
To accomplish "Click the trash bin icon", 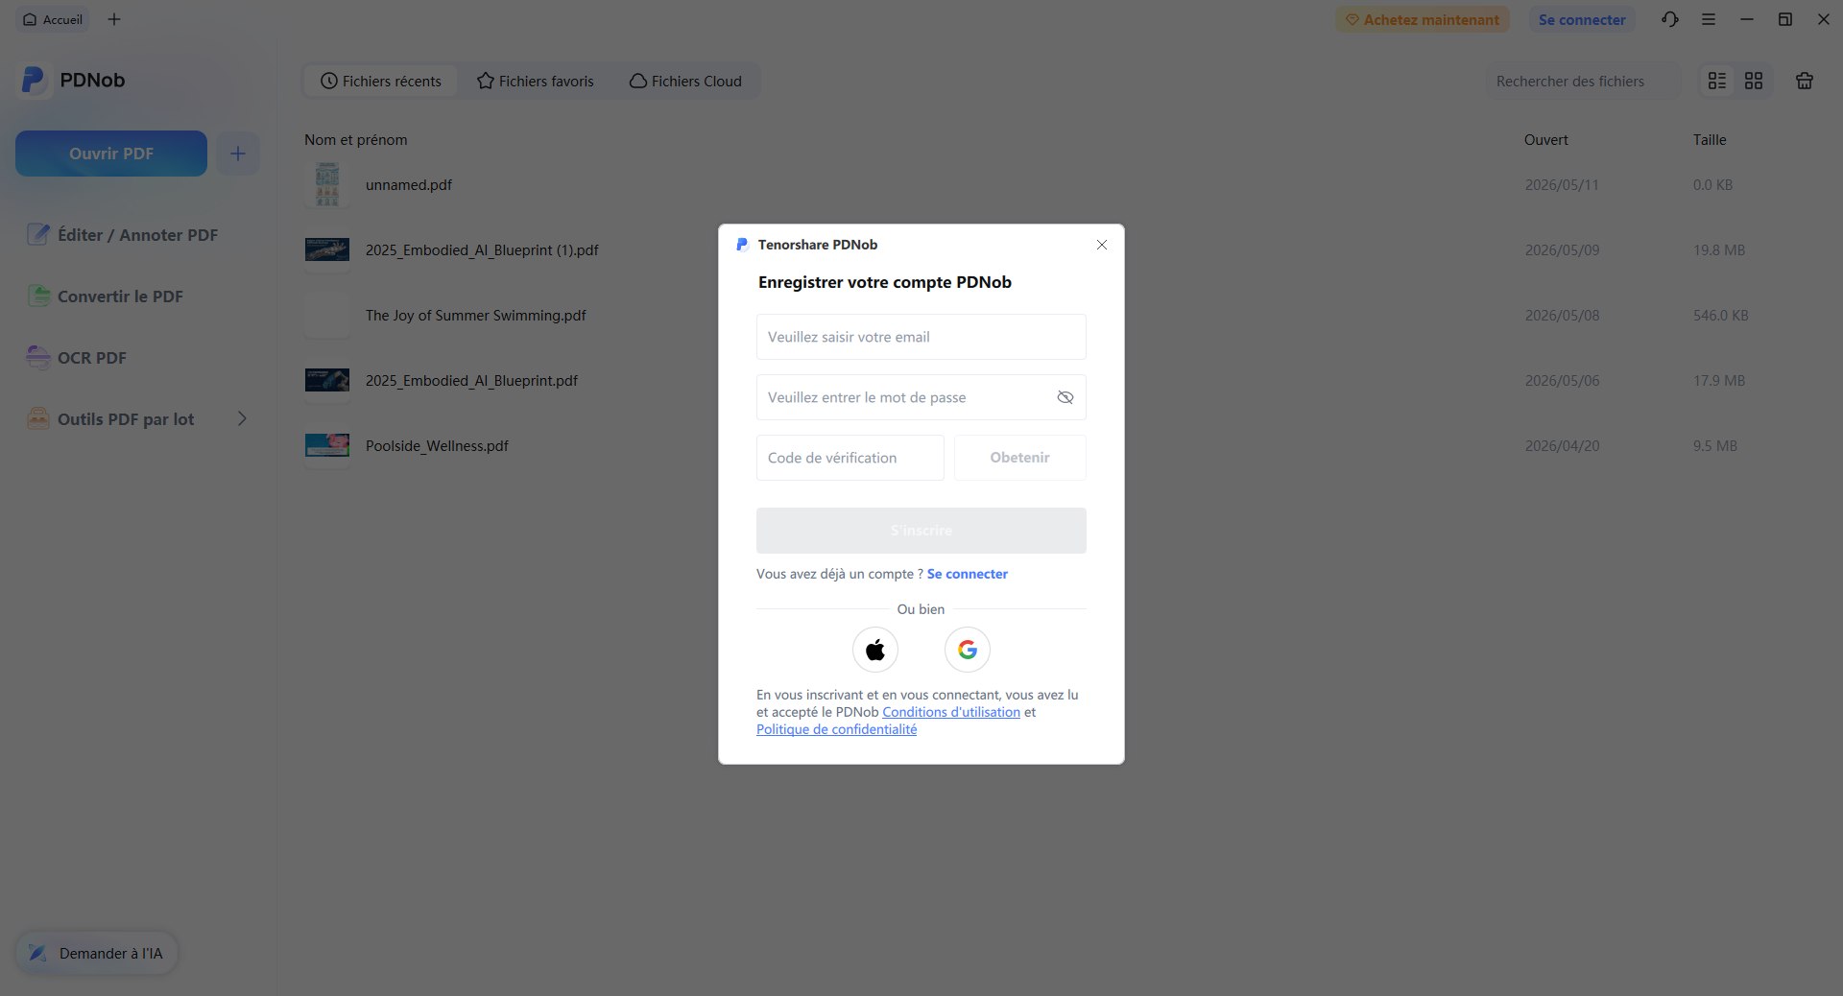I will (x=1805, y=82).
